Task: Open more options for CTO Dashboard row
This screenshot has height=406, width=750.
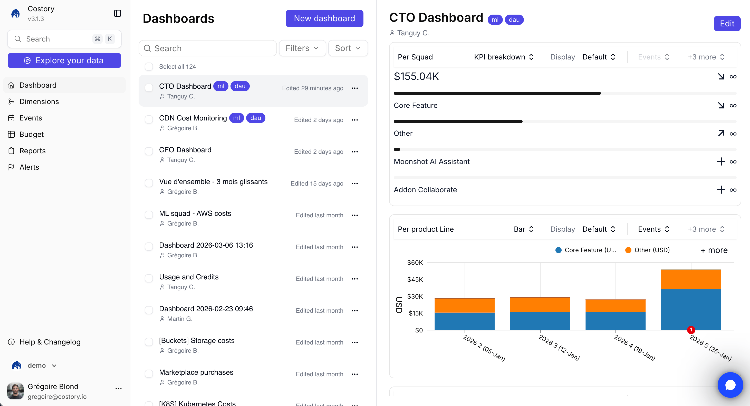Action: pos(355,88)
